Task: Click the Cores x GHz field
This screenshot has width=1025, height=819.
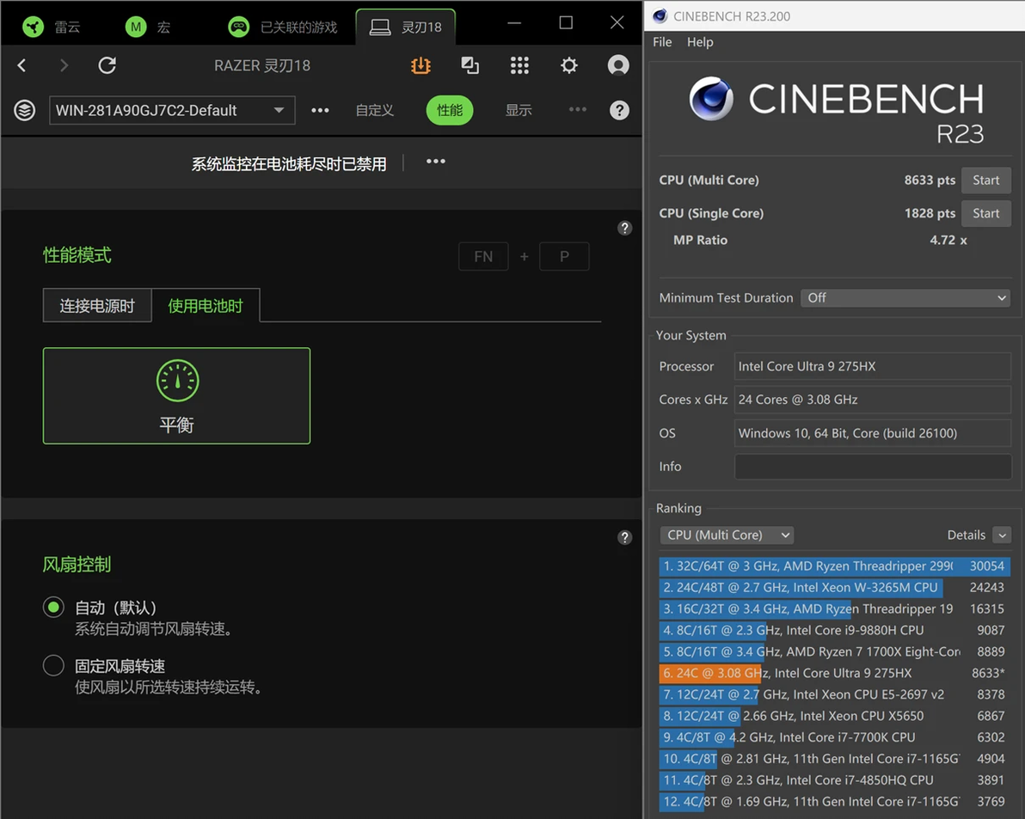Action: (x=873, y=400)
